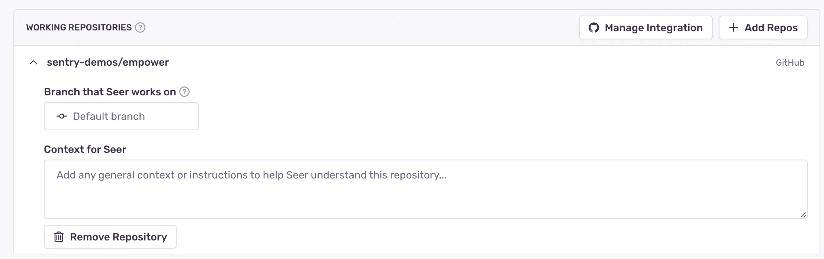Click the question mark circle near WORKING REPOSITORIES header
Screen dimensions: 824x259
tap(139, 27)
